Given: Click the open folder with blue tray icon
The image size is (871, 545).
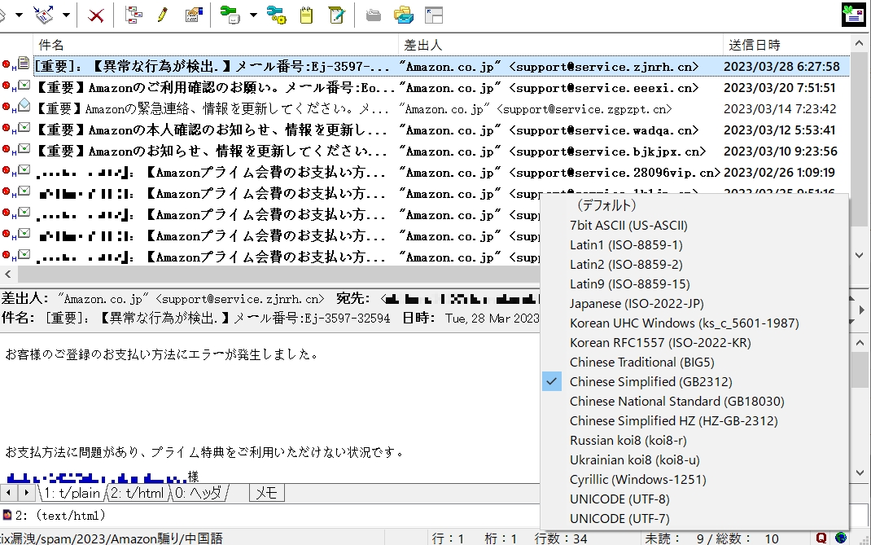Looking at the screenshot, I should [x=404, y=15].
